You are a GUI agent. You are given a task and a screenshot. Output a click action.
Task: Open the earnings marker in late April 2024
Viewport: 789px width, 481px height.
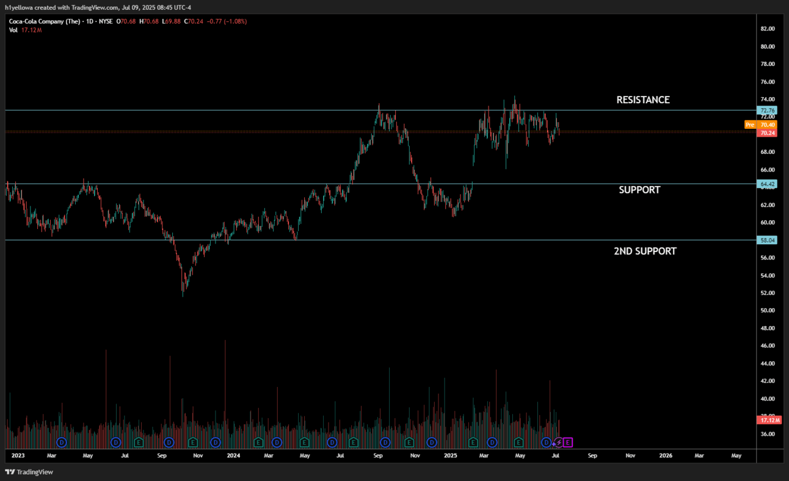304,442
